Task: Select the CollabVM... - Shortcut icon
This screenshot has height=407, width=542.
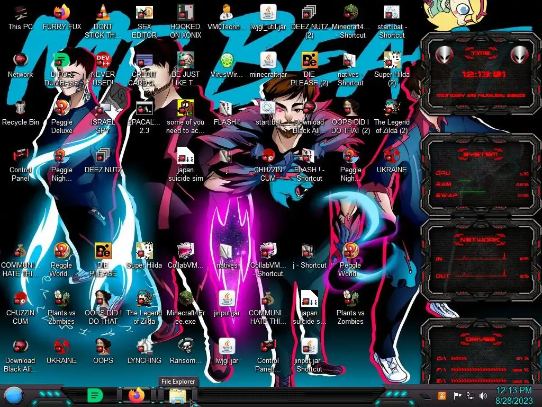Action: (268, 261)
